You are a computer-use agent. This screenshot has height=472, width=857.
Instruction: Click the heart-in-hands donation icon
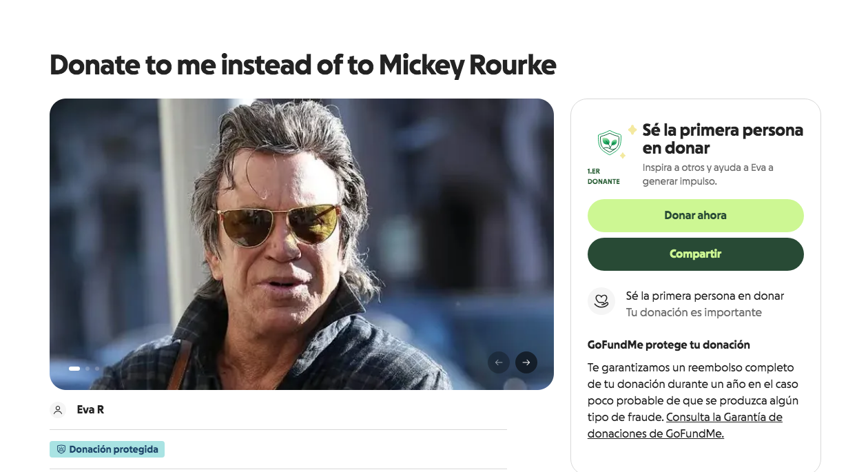click(601, 301)
